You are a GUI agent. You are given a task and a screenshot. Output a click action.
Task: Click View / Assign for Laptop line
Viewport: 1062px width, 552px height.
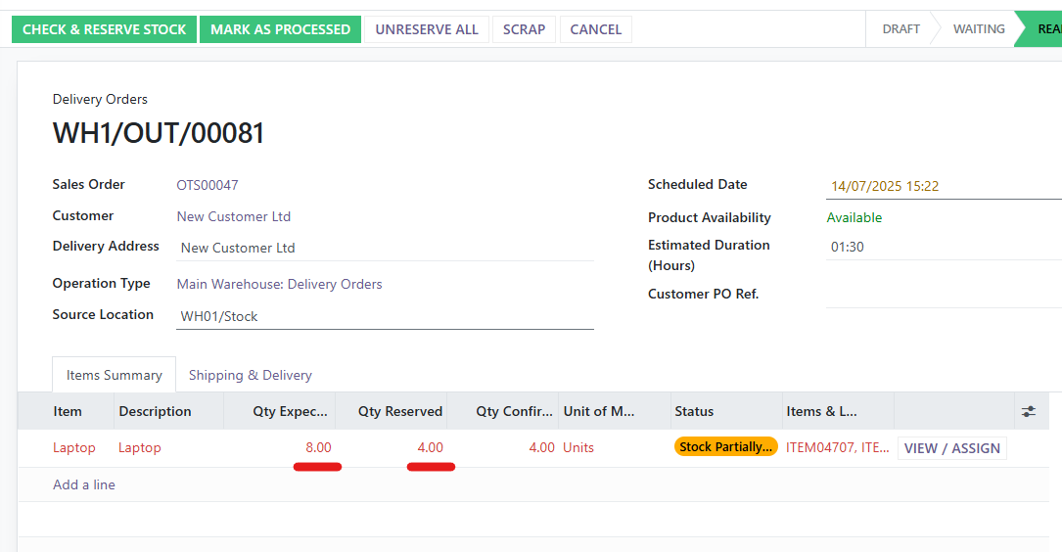pyautogui.click(x=951, y=448)
